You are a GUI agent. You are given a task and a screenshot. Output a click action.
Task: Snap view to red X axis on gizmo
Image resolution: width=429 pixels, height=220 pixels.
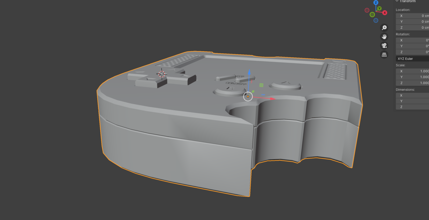(x=385, y=13)
